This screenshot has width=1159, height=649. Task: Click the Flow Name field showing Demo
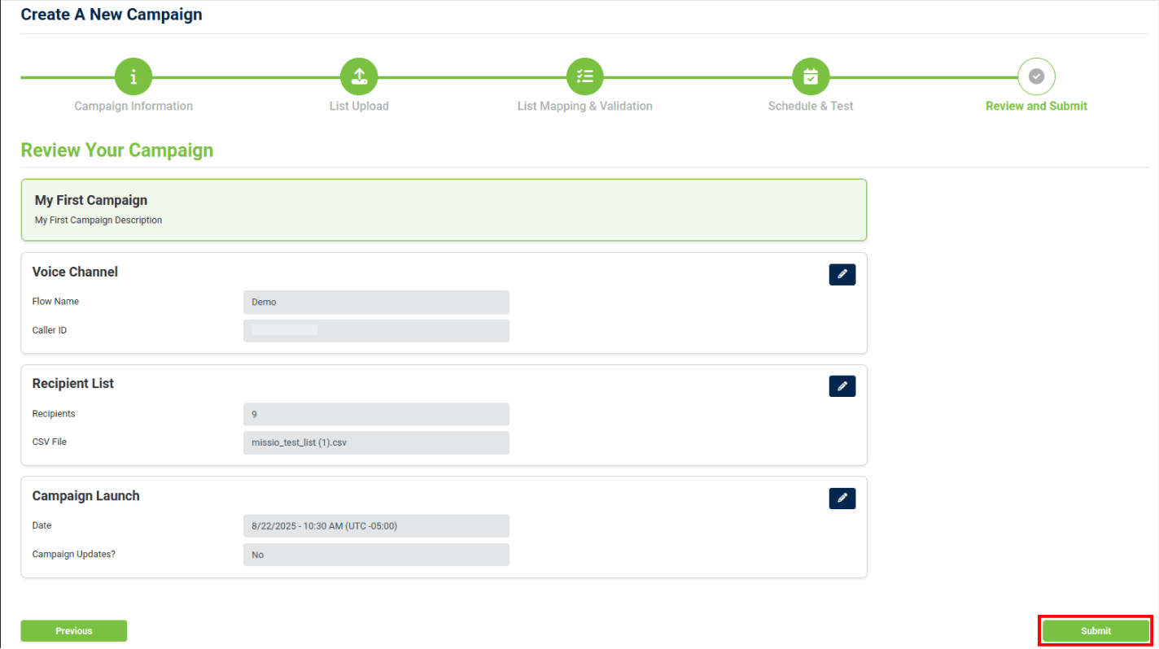click(x=376, y=303)
